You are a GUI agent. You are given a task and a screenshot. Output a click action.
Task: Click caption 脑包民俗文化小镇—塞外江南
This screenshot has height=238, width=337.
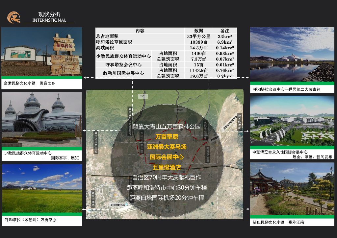pyautogui.click(x=278, y=222)
